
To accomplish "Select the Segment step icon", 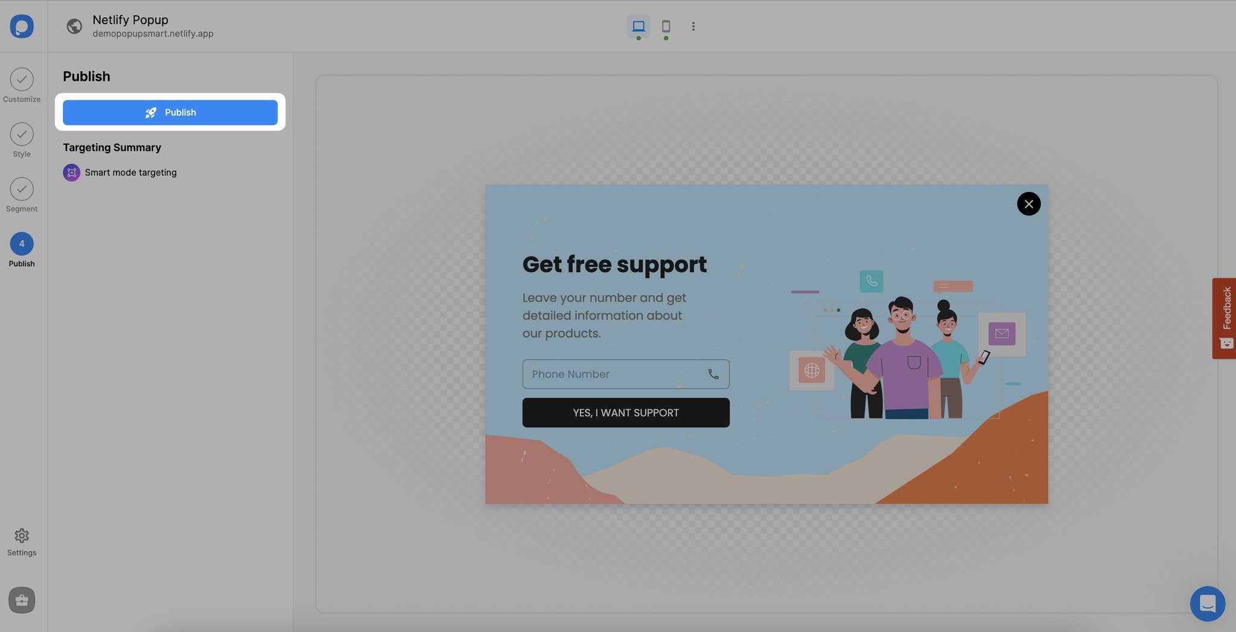I will click(x=22, y=190).
